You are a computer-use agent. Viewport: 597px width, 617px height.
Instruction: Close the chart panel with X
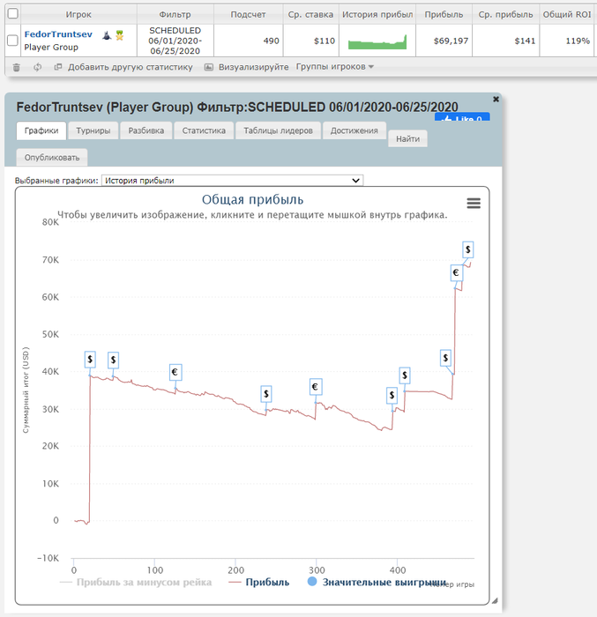[x=496, y=99]
